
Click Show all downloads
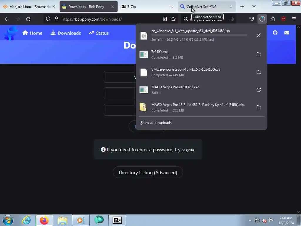[x=156, y=123]
